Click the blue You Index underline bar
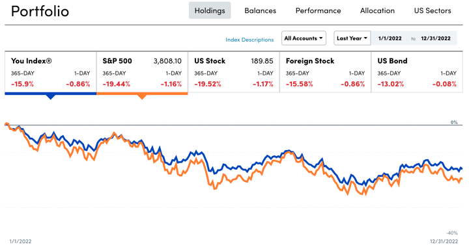 pos(51,94)
